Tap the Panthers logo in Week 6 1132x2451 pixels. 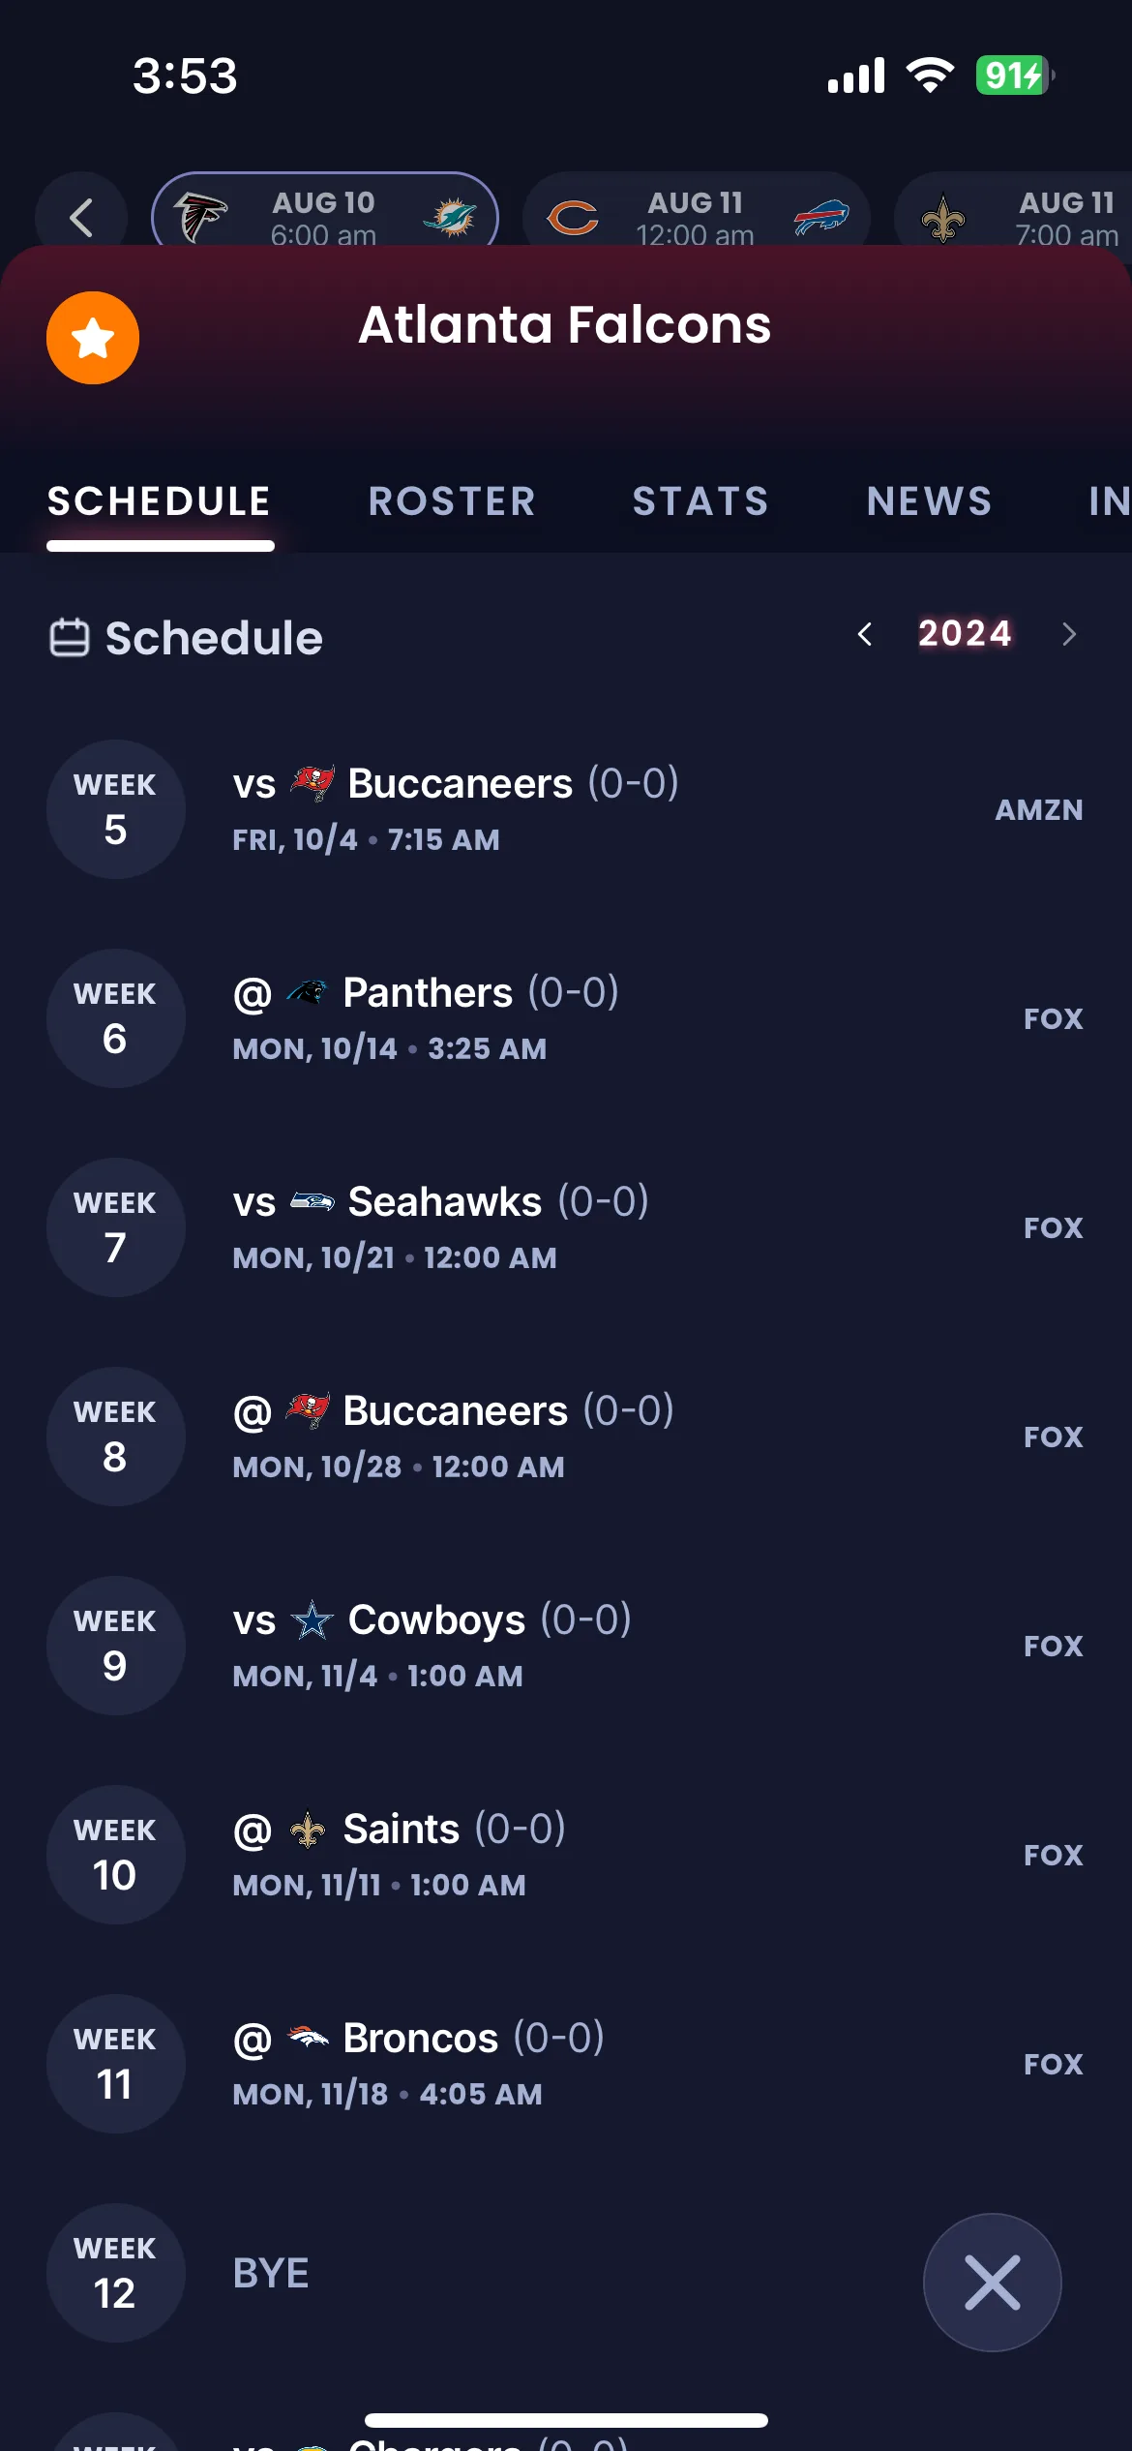[308, 992]
